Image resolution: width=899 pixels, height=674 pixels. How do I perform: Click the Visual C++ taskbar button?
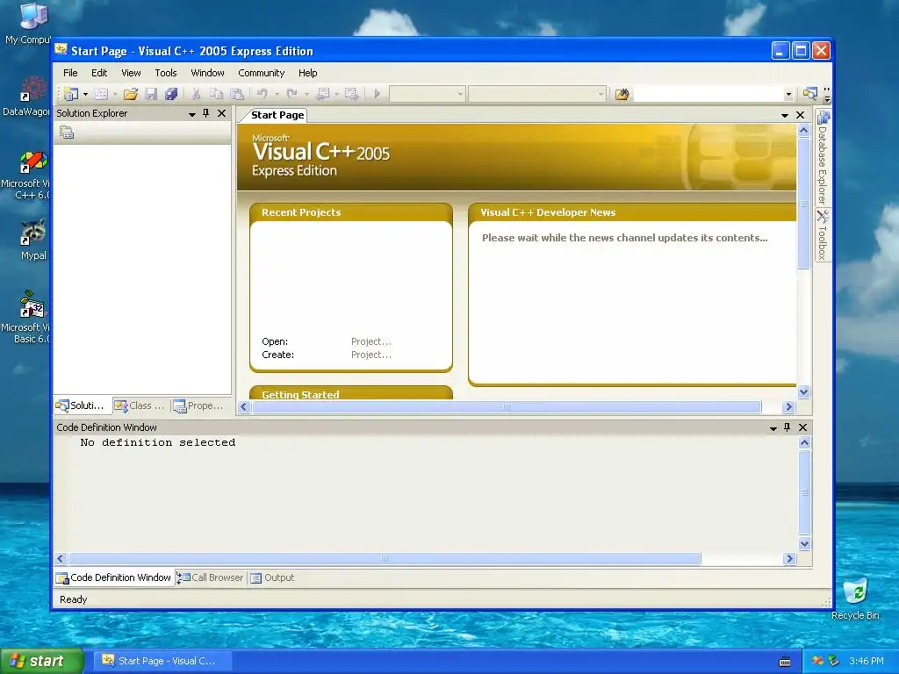click(162, 661)
